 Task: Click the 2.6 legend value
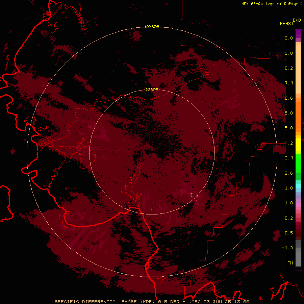(289, 173)
